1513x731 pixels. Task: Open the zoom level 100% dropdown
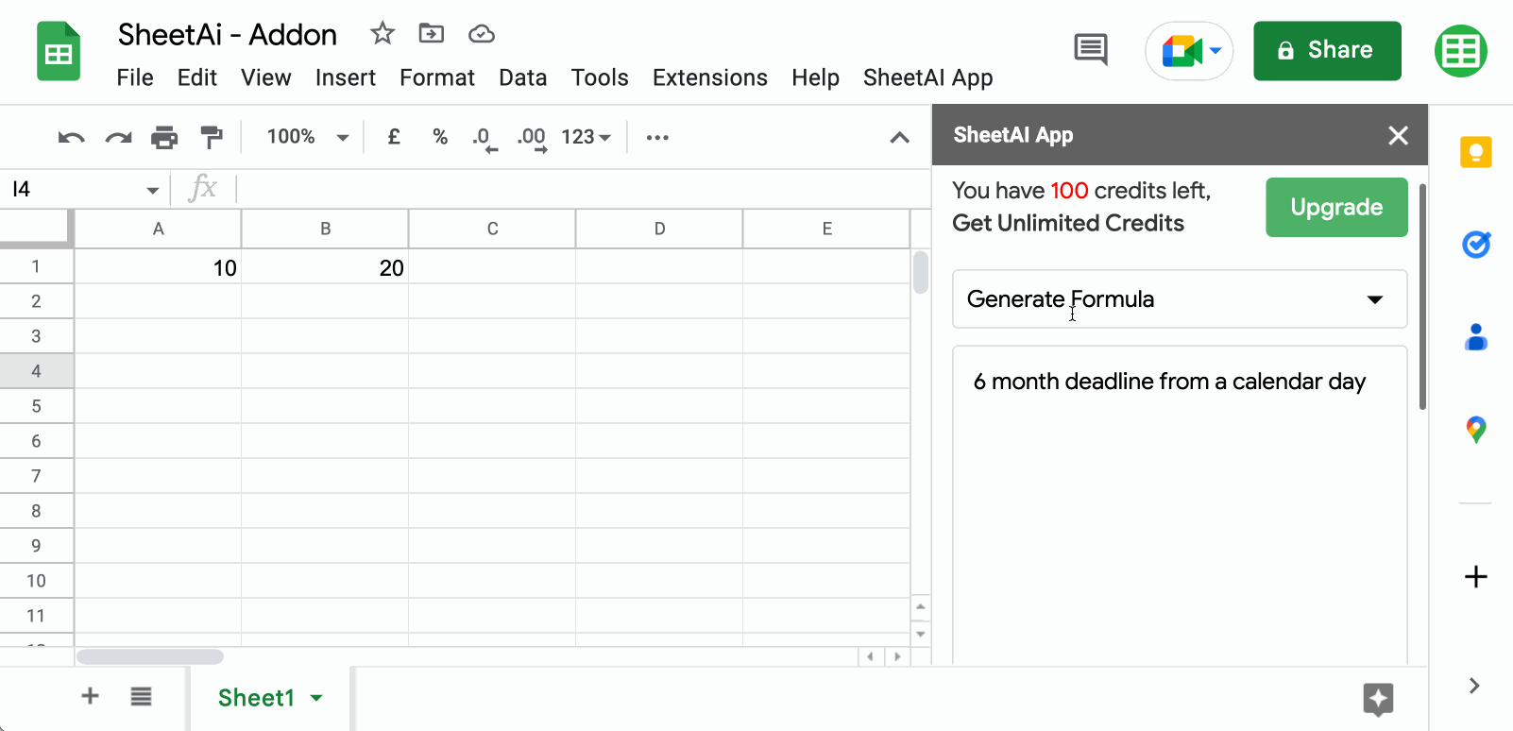(x=308, y=137)
